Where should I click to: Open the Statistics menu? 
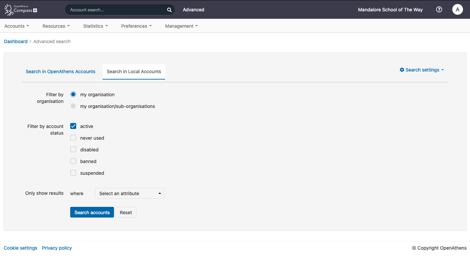click(x=95, y=26)
